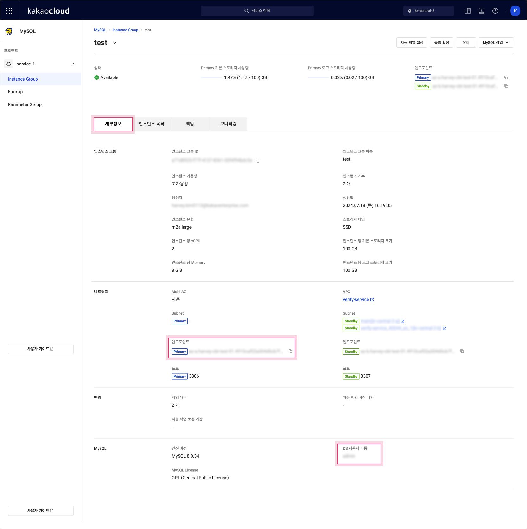The height and width of the screenshot is (529, 527).
Task: Click the MySQL 8.0.34 engine version
Action: pos(185,456)
